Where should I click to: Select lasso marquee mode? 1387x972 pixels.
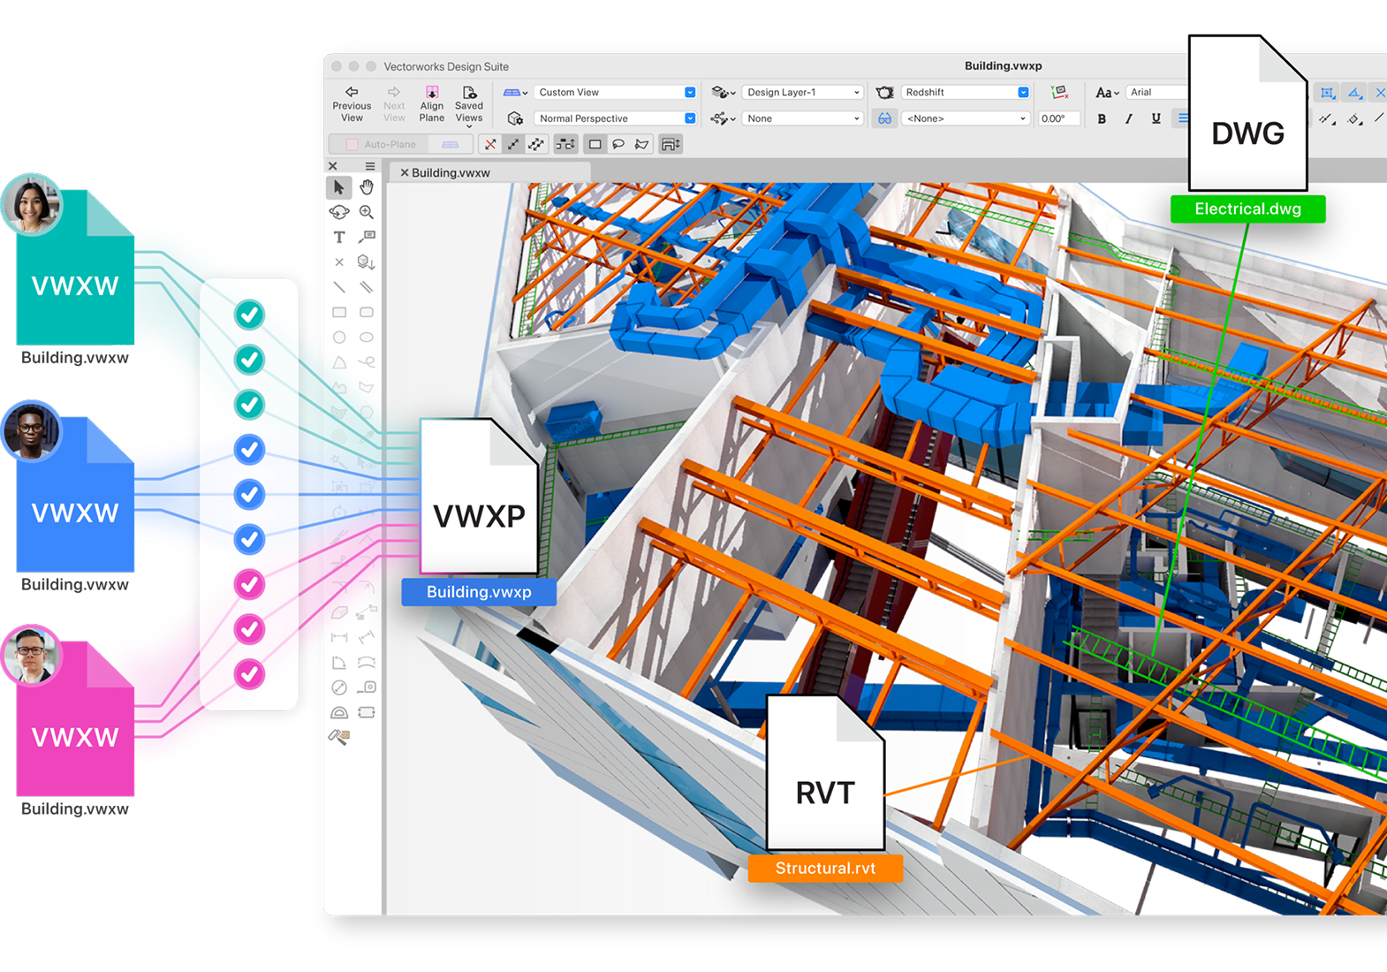pyautogui.click(x=618, y=144)
